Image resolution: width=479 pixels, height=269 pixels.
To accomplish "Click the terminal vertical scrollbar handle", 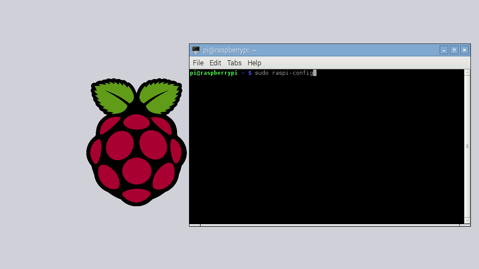I will click(467, 146).
